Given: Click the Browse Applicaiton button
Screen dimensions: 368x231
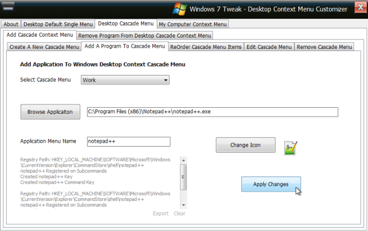Looking at the screenshot, I should [x=50, y=112].
